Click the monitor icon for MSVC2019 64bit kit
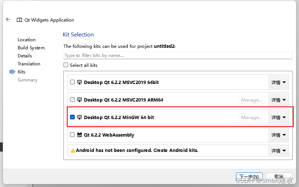299x187 pixels. click(80, 82)
